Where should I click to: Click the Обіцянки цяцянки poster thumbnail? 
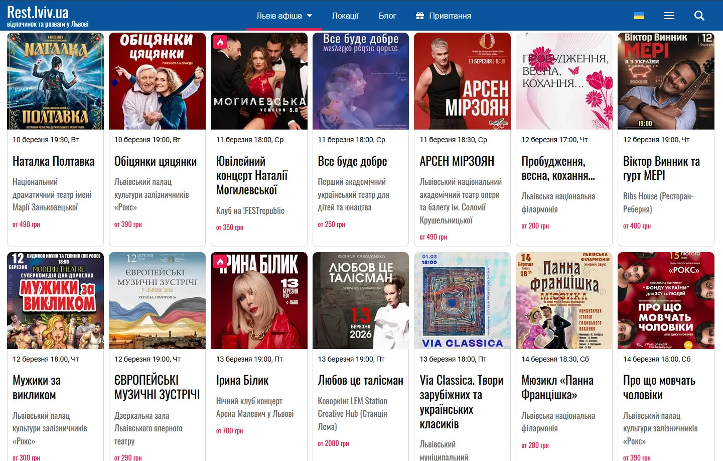tap(157, 81)
